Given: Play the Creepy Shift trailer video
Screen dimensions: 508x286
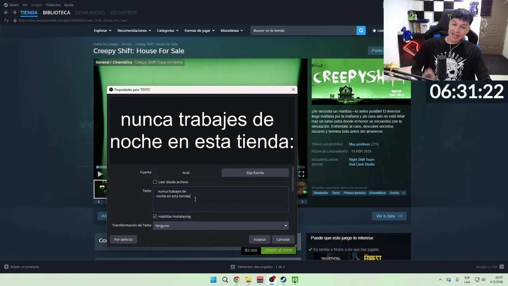Looking at the screenshot, I should (x=100, y=174).
